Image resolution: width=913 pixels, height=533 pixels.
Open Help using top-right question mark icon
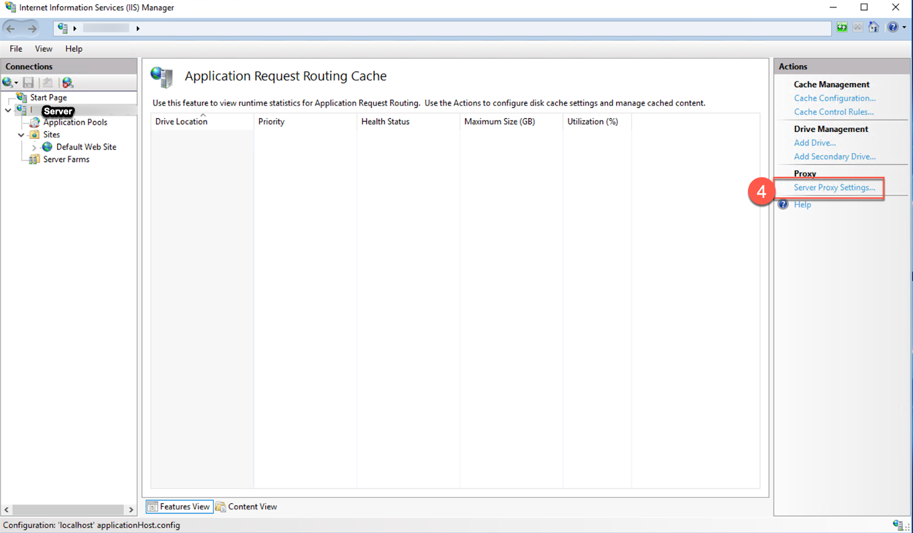pyautogui.click(x=892, y=27)
